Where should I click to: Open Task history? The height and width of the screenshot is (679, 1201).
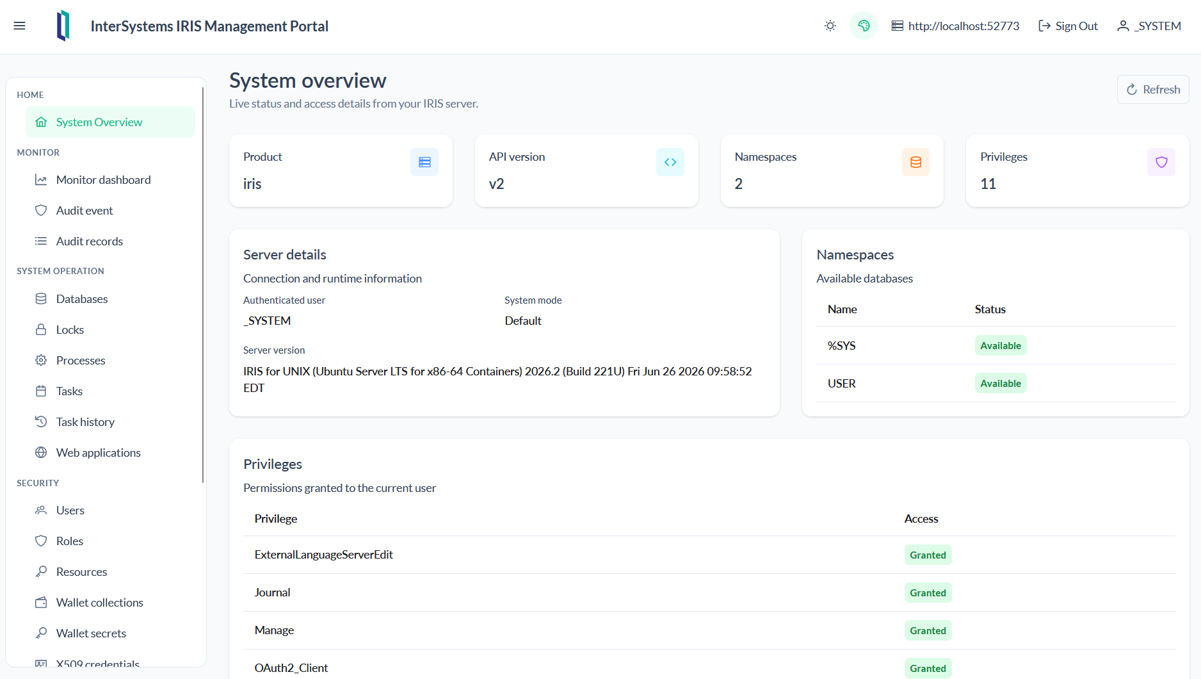tap(110, 421)
